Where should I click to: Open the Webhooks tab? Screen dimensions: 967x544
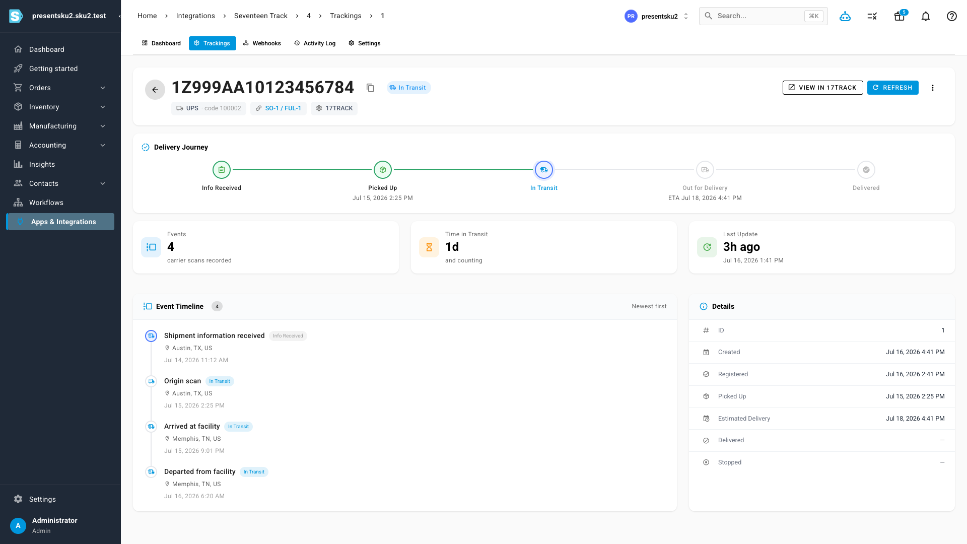(262, 43)
